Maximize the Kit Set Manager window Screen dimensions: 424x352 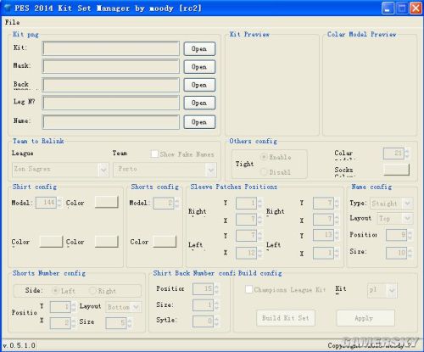(x=402, y=8)
